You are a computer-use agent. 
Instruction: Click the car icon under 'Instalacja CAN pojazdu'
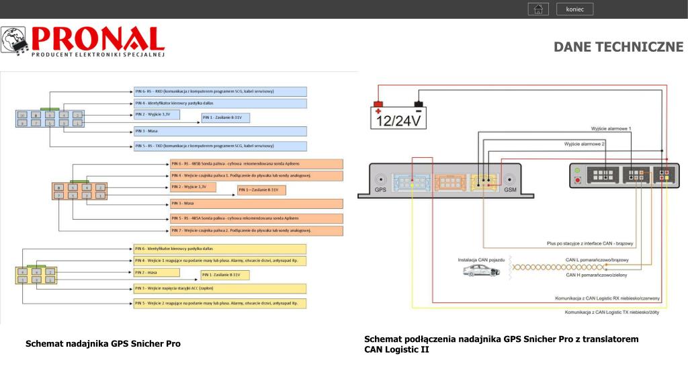tap(481, 270)
